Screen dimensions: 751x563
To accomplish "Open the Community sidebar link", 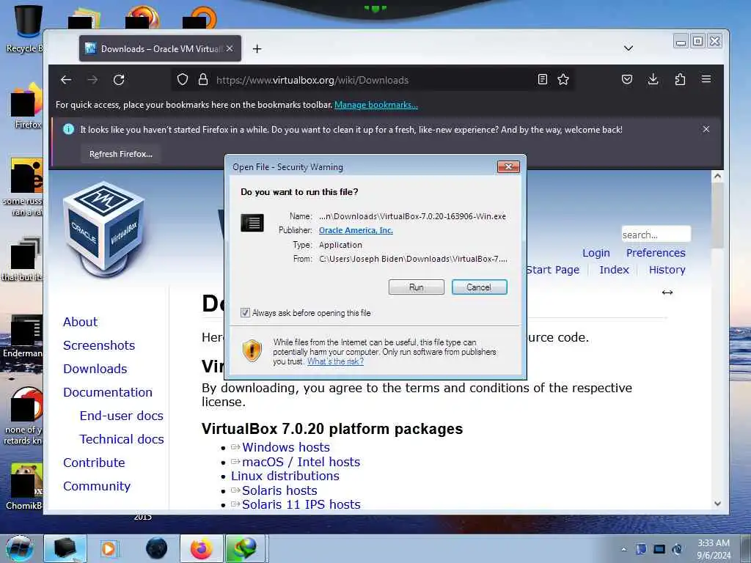I will click(x=97, y=487).
